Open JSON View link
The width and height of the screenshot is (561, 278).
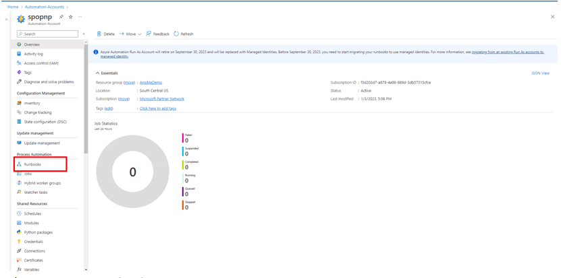pyautogui.click(x=540, y=73)
